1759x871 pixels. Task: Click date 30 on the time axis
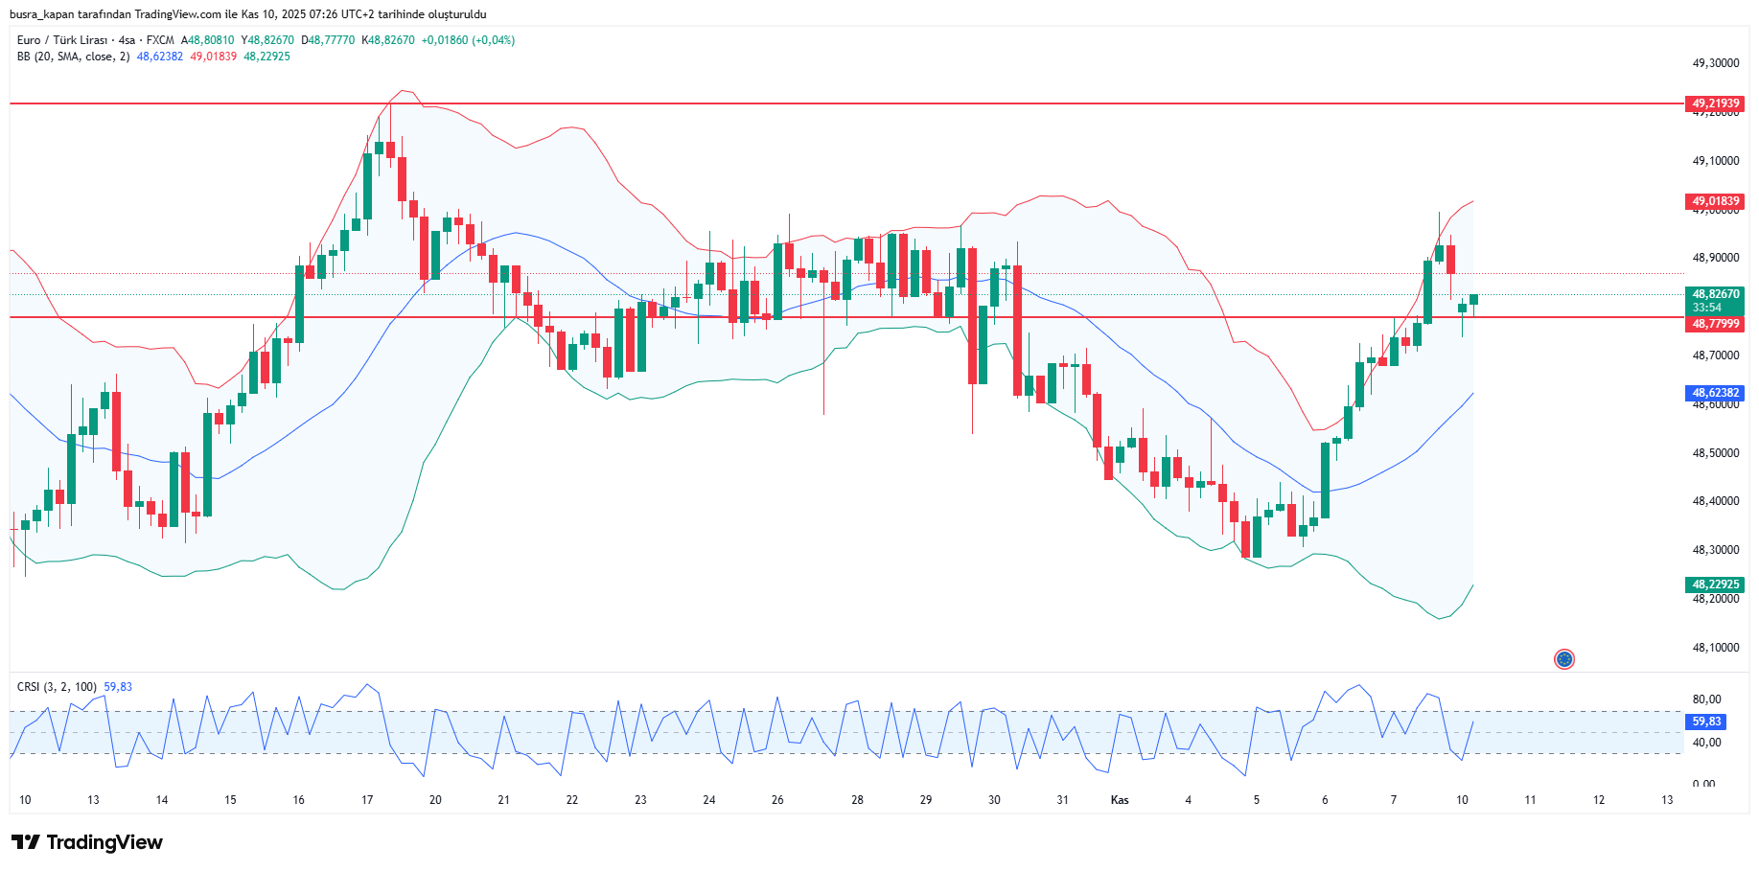(x=994, y=800)
